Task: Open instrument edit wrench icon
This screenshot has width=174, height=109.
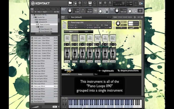Action: click(64, 22)
